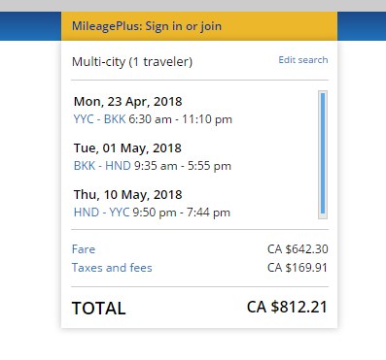386x360 pixels.
Task: Show the Taxes and fees details
Action: pyautogui.click(x=112, y=268)
